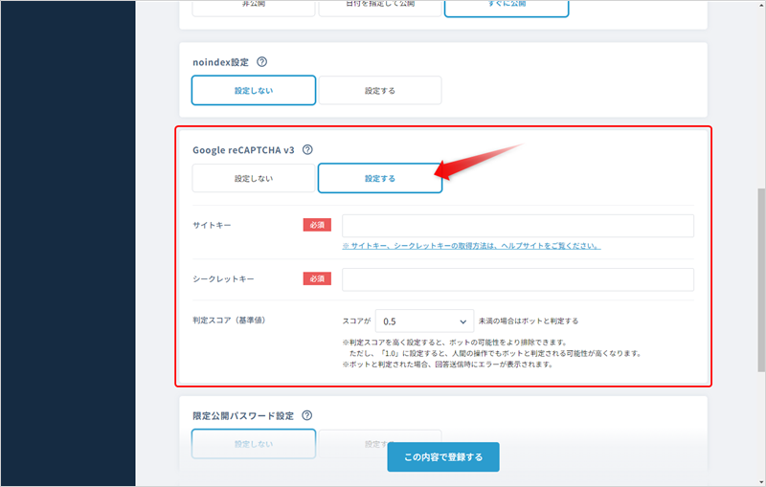
Task: Select 設定する under noindex設定
Action: coord(380,90)
